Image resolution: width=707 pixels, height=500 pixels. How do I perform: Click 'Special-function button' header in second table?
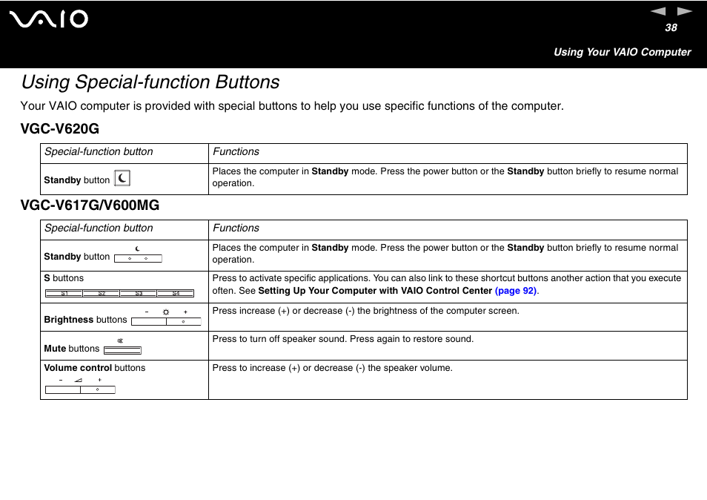(x=99, y=228)
